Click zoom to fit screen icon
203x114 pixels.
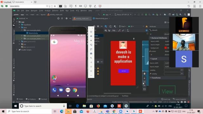pos(144,89)
